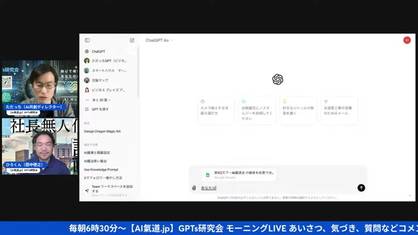Click the green Google Sheets file icon

[x=208, y=175]
